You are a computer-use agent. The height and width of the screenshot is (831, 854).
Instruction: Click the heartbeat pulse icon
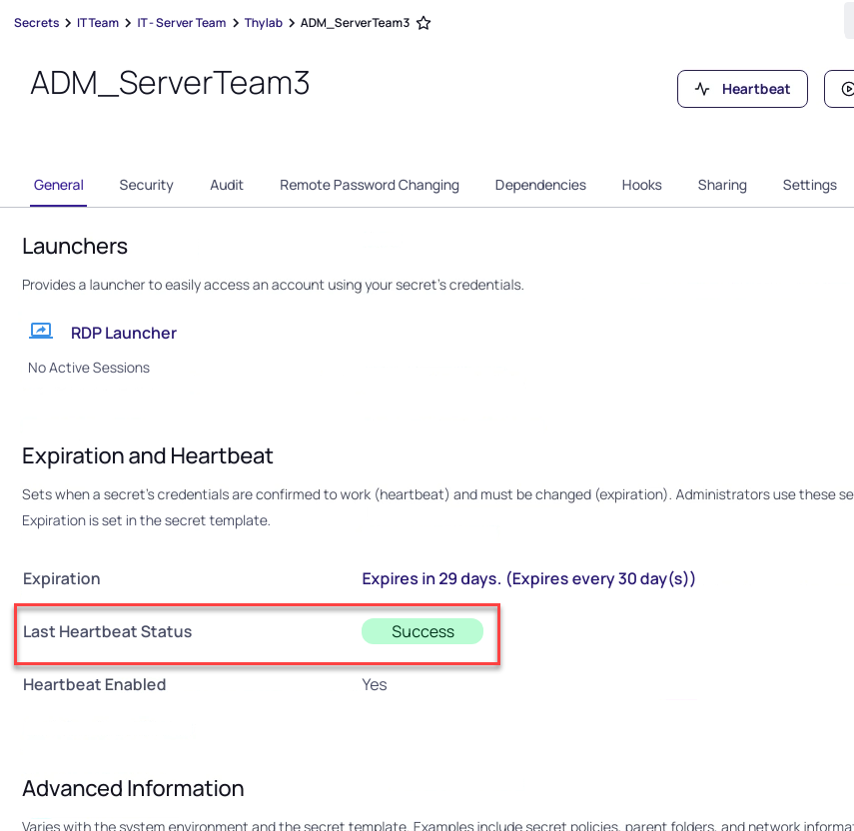(703, 89)
